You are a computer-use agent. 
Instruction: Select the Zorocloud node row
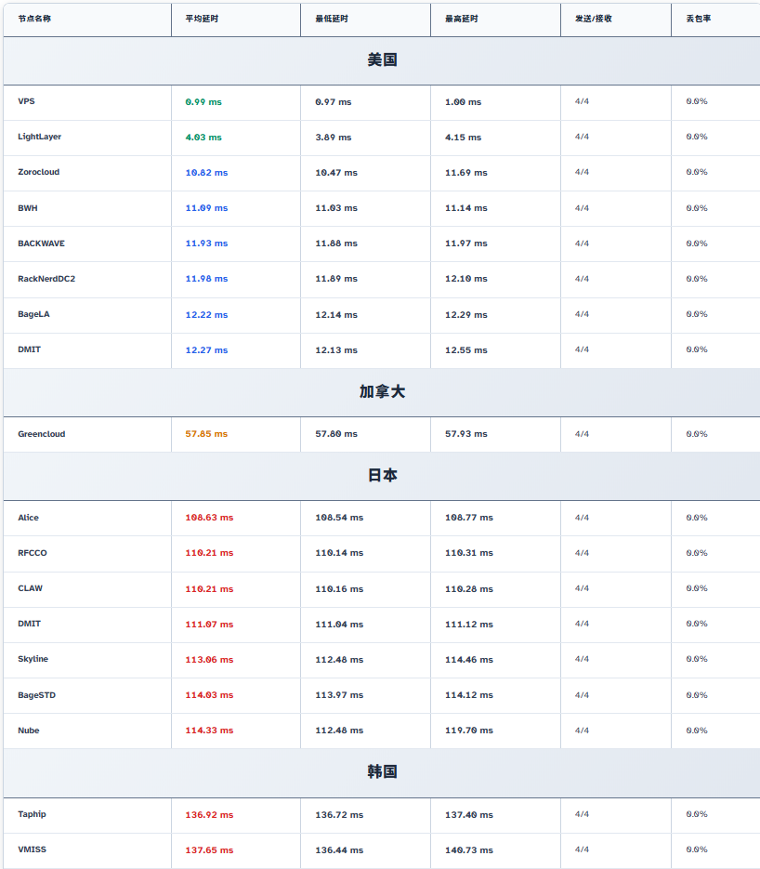point(38,172)
